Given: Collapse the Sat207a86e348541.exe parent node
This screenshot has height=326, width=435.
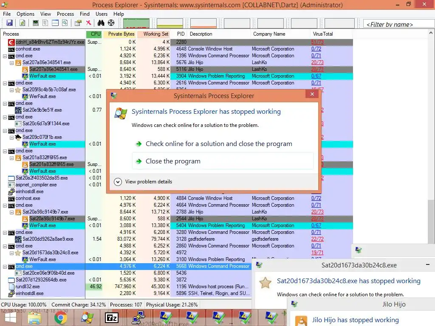Looking at the screenshot, I should [x=11, y=63].
